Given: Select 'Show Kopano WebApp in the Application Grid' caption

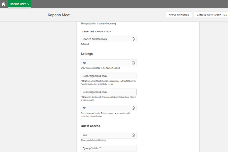Looking at the screenshot, I should pyautogui.click(x=100, y=68).
